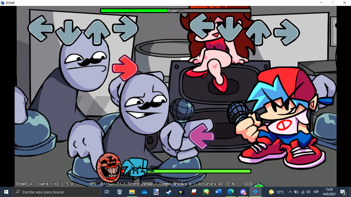Click the "Accuracy:83.72 %" text

tap(216, 184)
